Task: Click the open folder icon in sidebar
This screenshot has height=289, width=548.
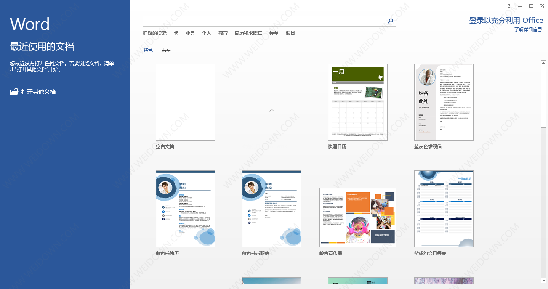Action: [14, 92]
